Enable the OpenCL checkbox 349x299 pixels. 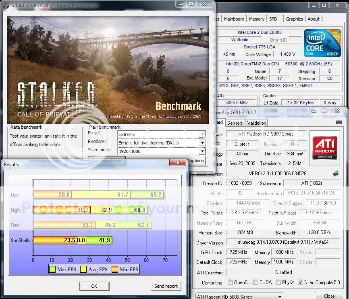(231, 282)
